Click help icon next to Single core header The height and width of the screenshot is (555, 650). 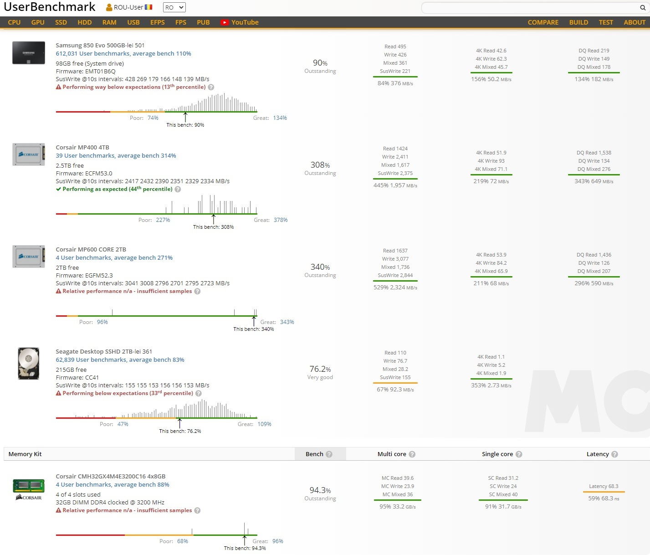(519, 454)
